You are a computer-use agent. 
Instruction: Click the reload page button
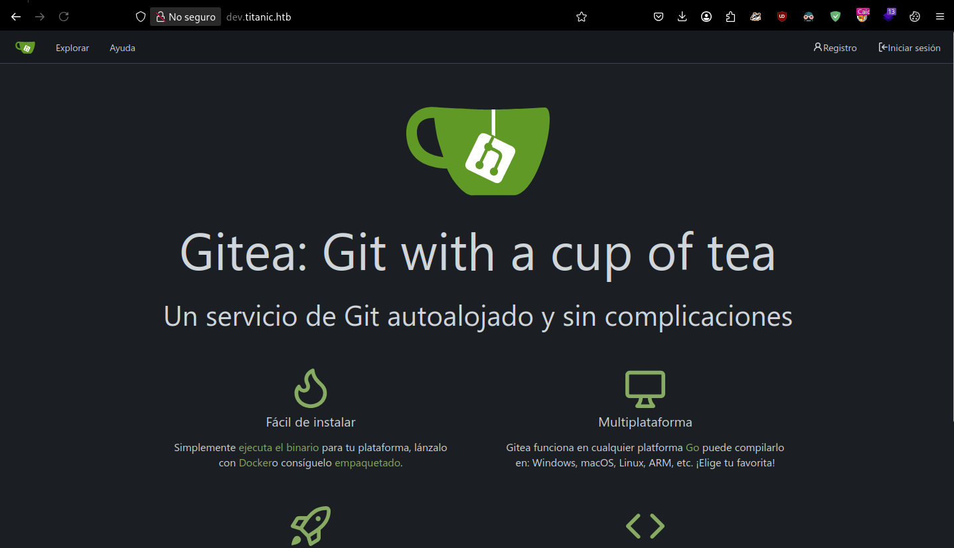(64, 17)
